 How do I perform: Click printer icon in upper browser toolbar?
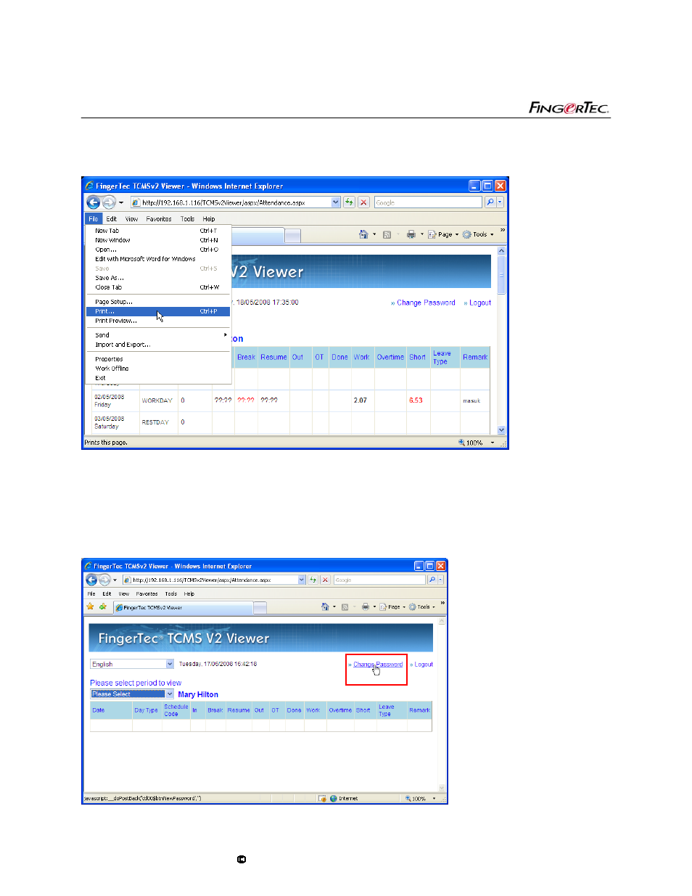[x=411, y=234]
